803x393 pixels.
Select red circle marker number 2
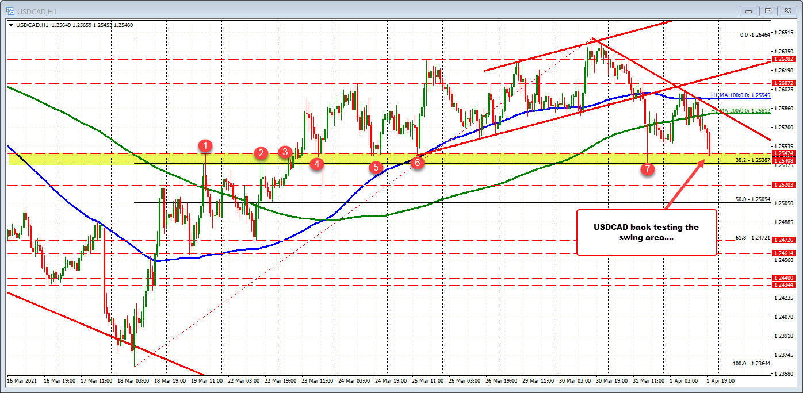point(261,153)
